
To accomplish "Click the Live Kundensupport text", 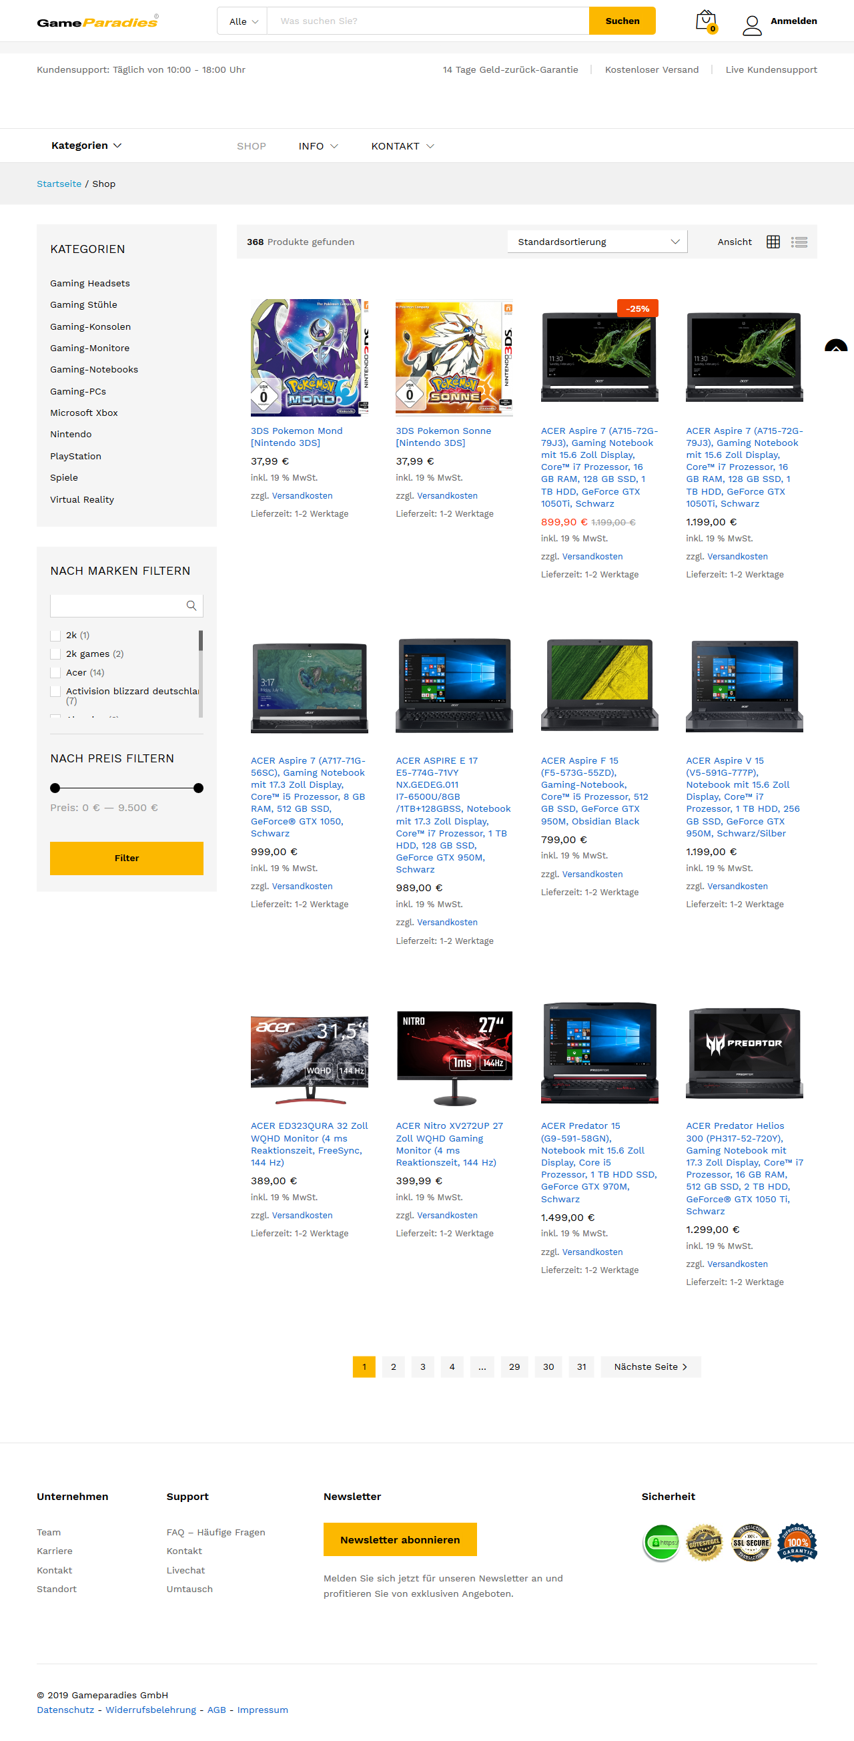I will [x=771, y=69].
